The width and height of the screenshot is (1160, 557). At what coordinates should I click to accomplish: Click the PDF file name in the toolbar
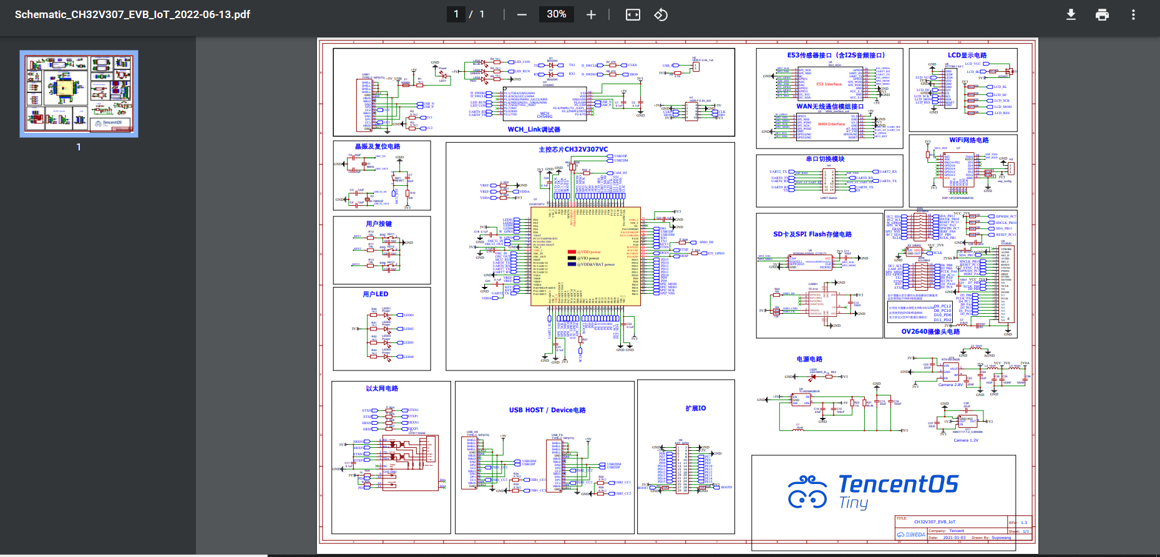coord(132,14)
